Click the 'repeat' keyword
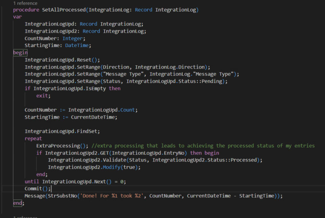 point(33,139)
